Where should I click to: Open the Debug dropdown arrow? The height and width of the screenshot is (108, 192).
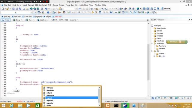click(x=22, y=20)
